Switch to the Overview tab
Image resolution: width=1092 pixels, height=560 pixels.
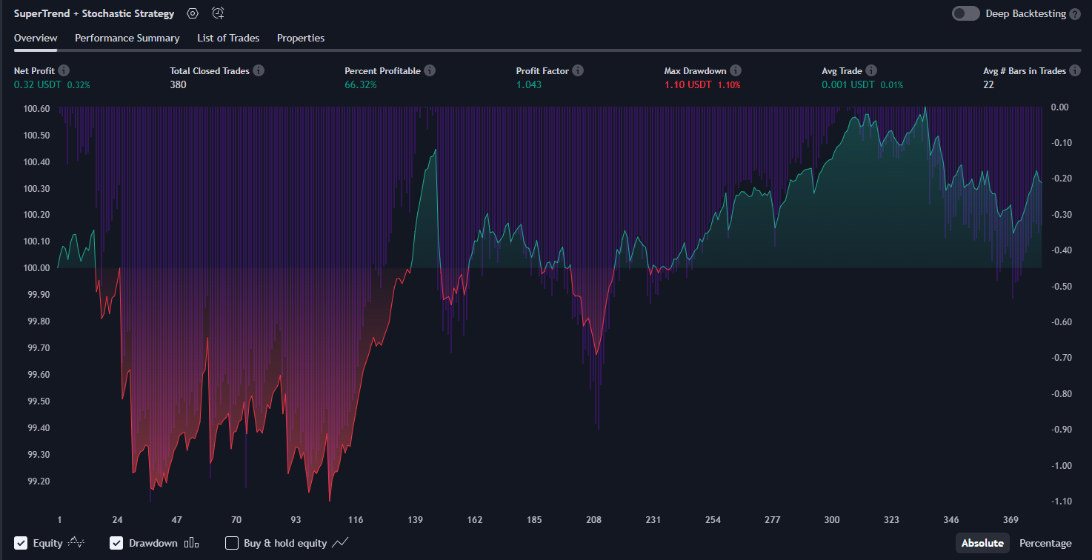[x=36, y=38]
